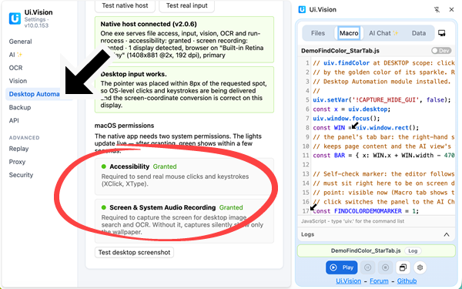The width and height of the screenshot is (462, 289).
Task: Open the Files tab
Action: 318,33
